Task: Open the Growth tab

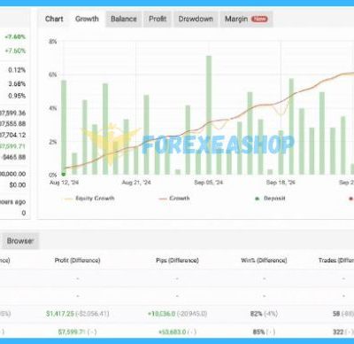Action: coord(87,19)
